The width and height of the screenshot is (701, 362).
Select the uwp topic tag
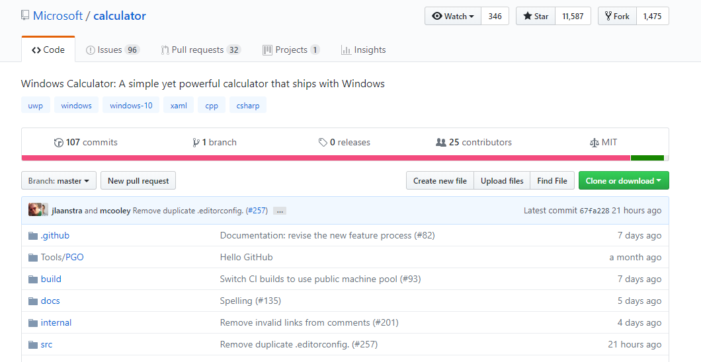[x=36, y=105]
